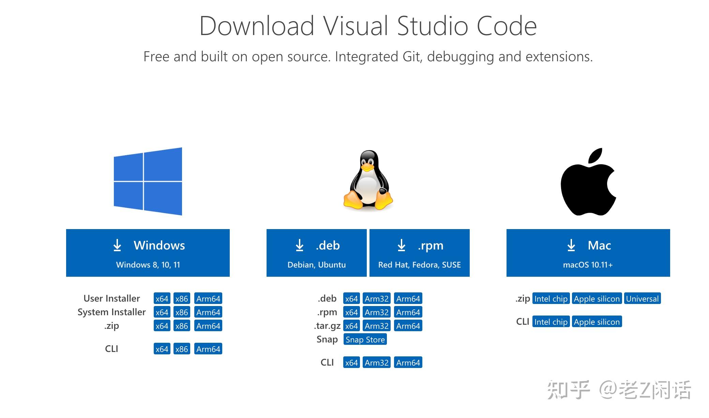The image size is (709, 418).
Task: Get Mac CLI for Intel chip
Action: (x=551, y=322)
